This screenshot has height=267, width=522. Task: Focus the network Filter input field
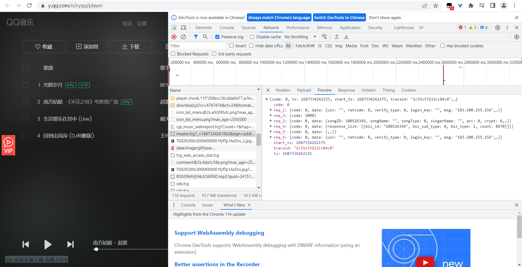pyautogui.click(x=197, y=46)
